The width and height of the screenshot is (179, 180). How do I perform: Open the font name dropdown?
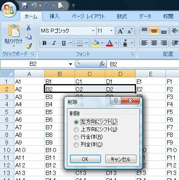(x=93, y=31)
